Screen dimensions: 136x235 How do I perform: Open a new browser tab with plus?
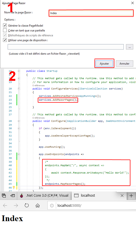(131, 196)
